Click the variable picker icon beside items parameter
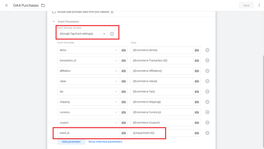264x149 pixels. tap(123, 50)
